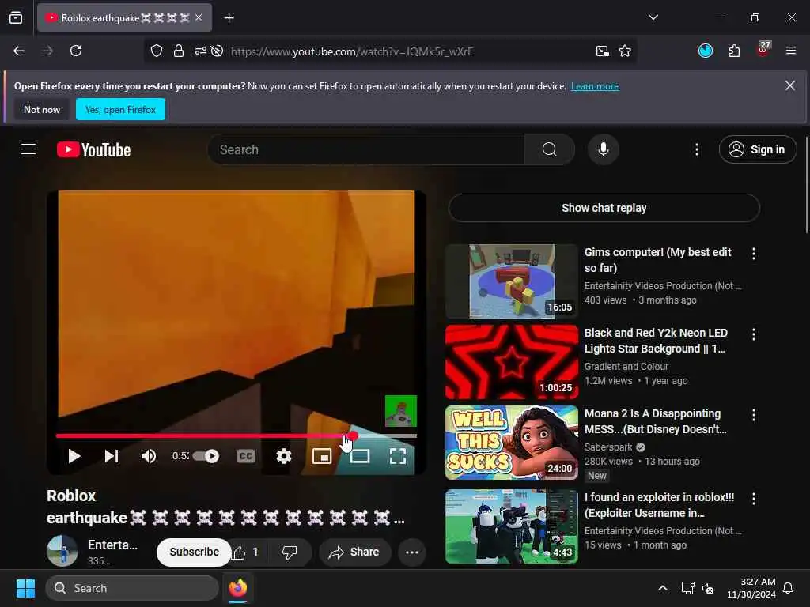Click the Sign in button

coord(757,149)
